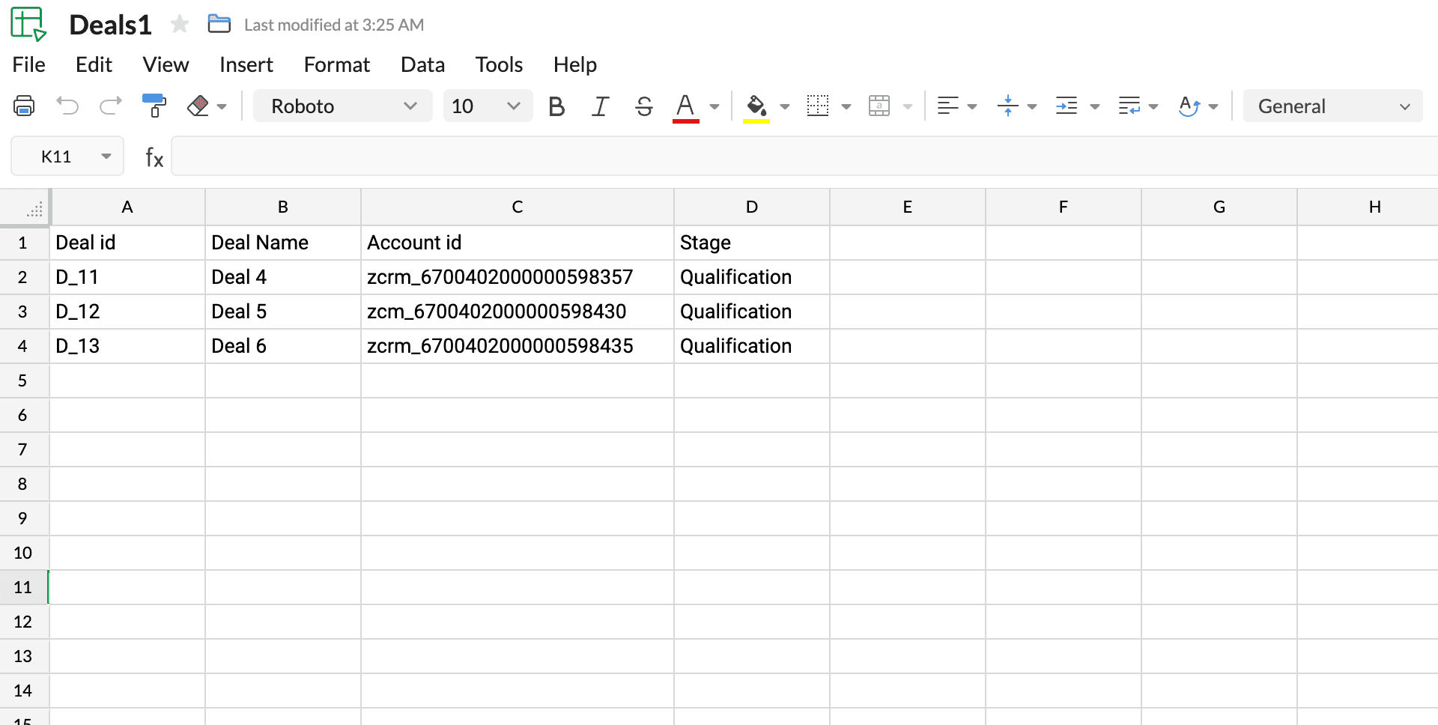Activate the paint format tool
This screenshot has height=725, width=1438.
click(154, 106)
